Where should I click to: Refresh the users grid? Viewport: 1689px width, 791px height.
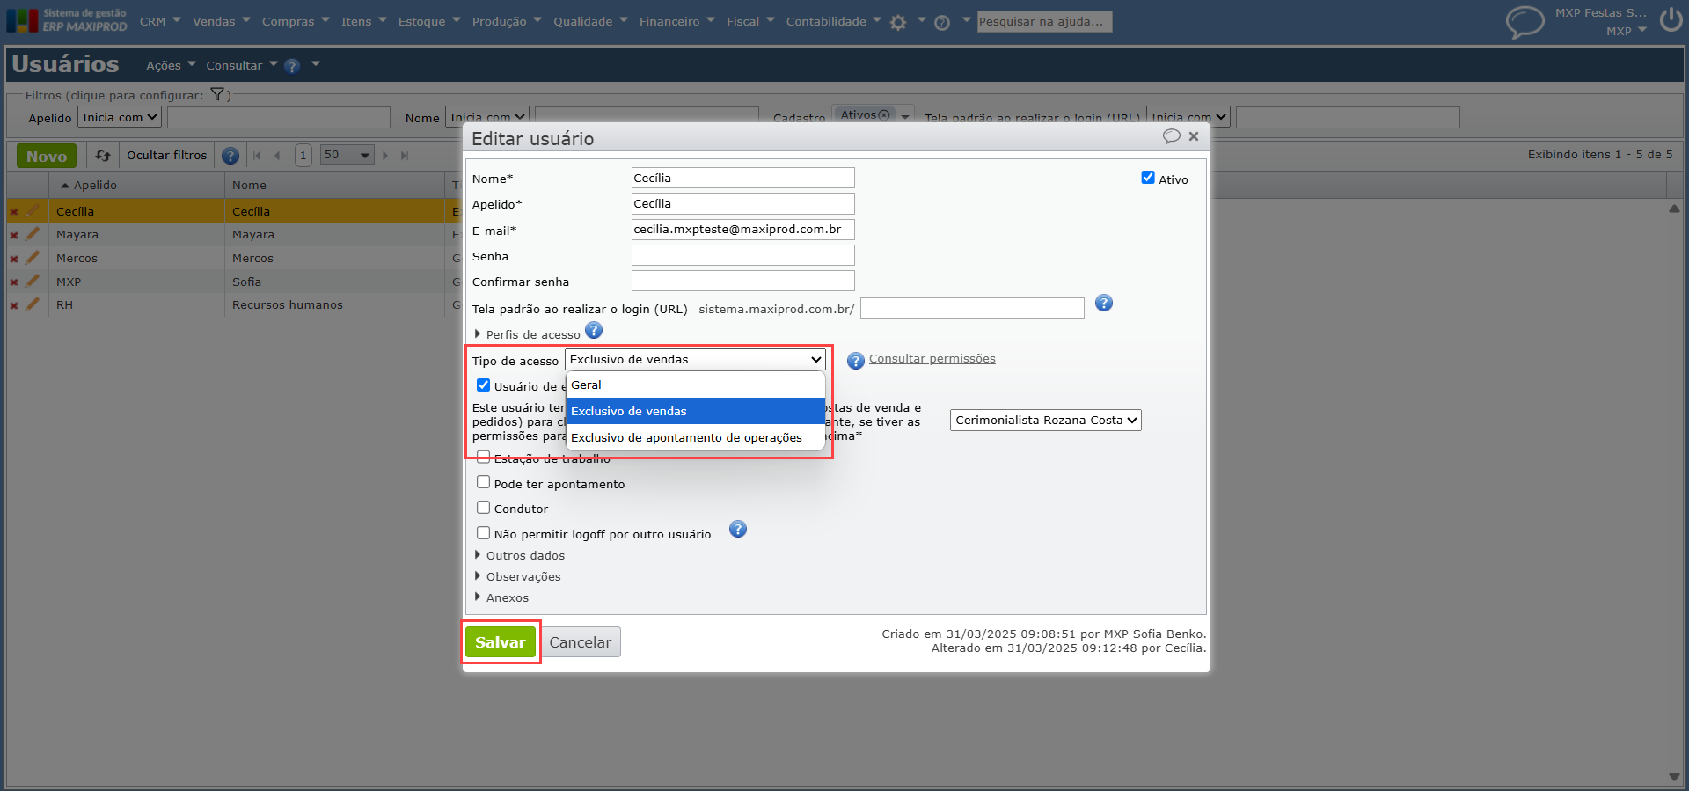coord(103,156)
